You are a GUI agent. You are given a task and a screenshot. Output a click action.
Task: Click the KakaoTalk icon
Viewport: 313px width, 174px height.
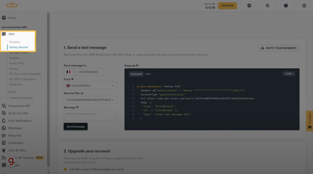(4, 135)
